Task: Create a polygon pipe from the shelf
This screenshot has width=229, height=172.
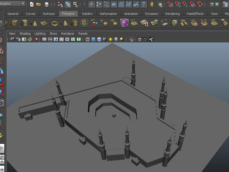Action: click(75, 23)
